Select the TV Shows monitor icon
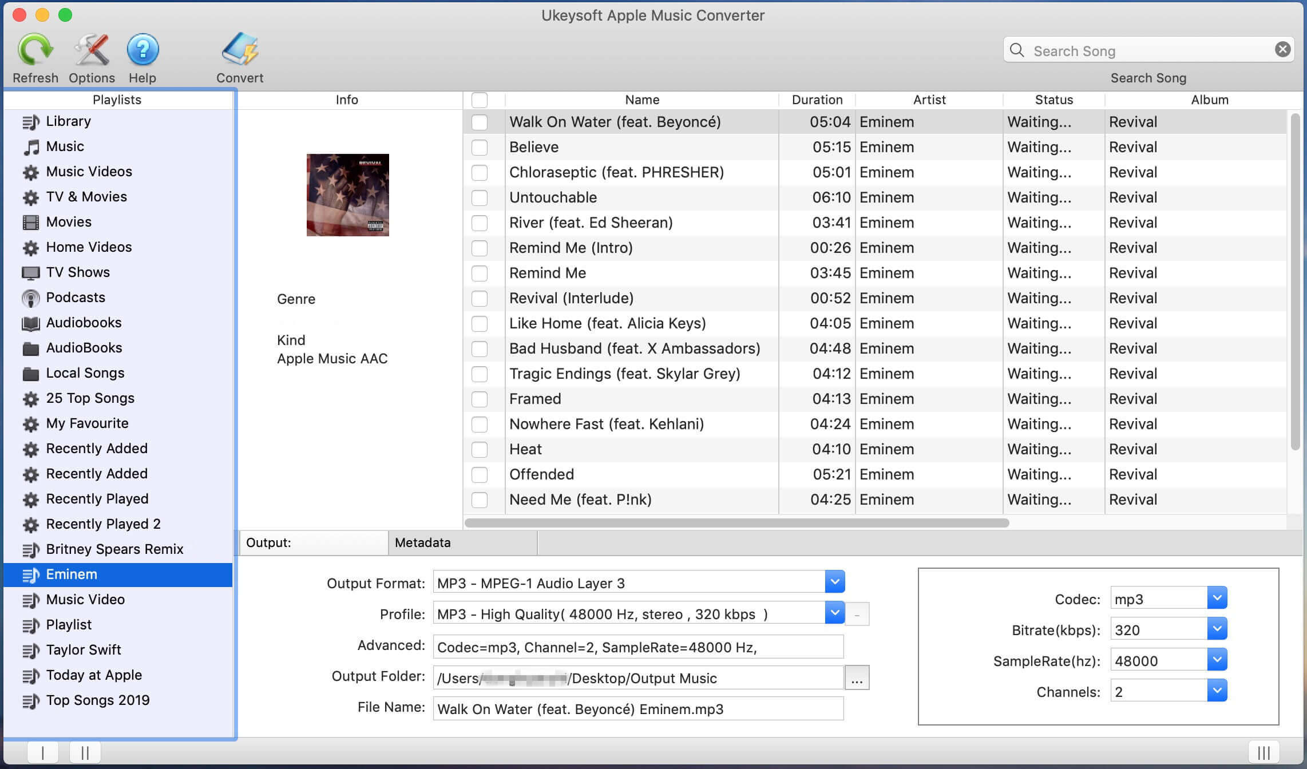Viewport: 1307px width, 769px height. tap(31, 273)
